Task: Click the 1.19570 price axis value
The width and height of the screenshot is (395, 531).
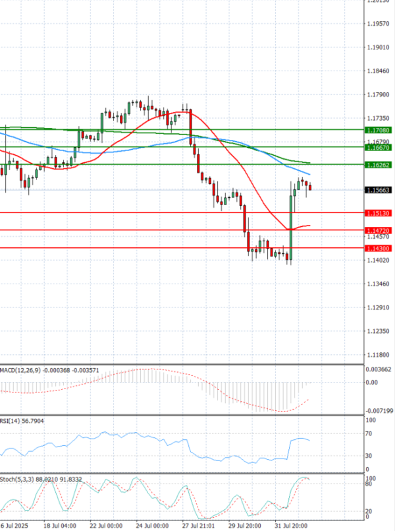Action: [x=378, y=24]
